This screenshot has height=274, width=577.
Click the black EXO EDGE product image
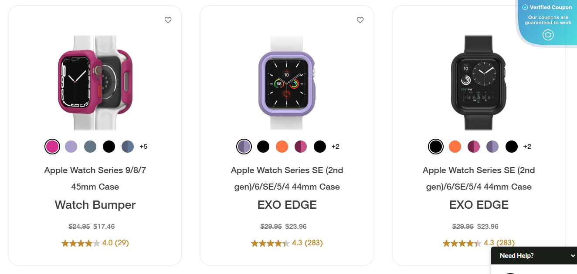pos(479,83)
